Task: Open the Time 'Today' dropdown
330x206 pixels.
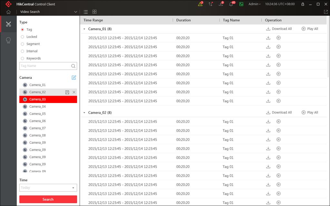Action: coord(48,188)
